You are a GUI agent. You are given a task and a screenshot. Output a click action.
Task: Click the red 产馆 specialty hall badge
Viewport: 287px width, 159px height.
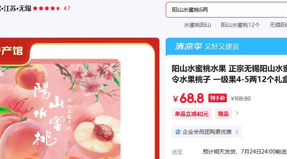coord(13,51)
